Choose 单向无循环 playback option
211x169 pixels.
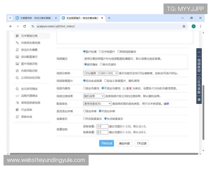pyautogui.click(x=101, y=64)
